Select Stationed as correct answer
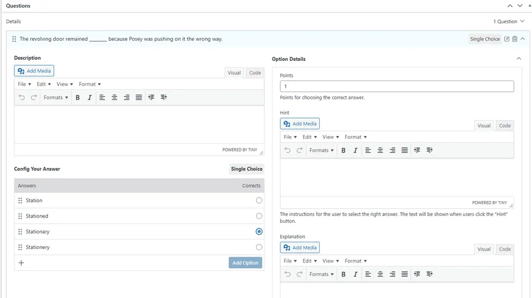The image size is (532, 298). click(x=259, y=216)
